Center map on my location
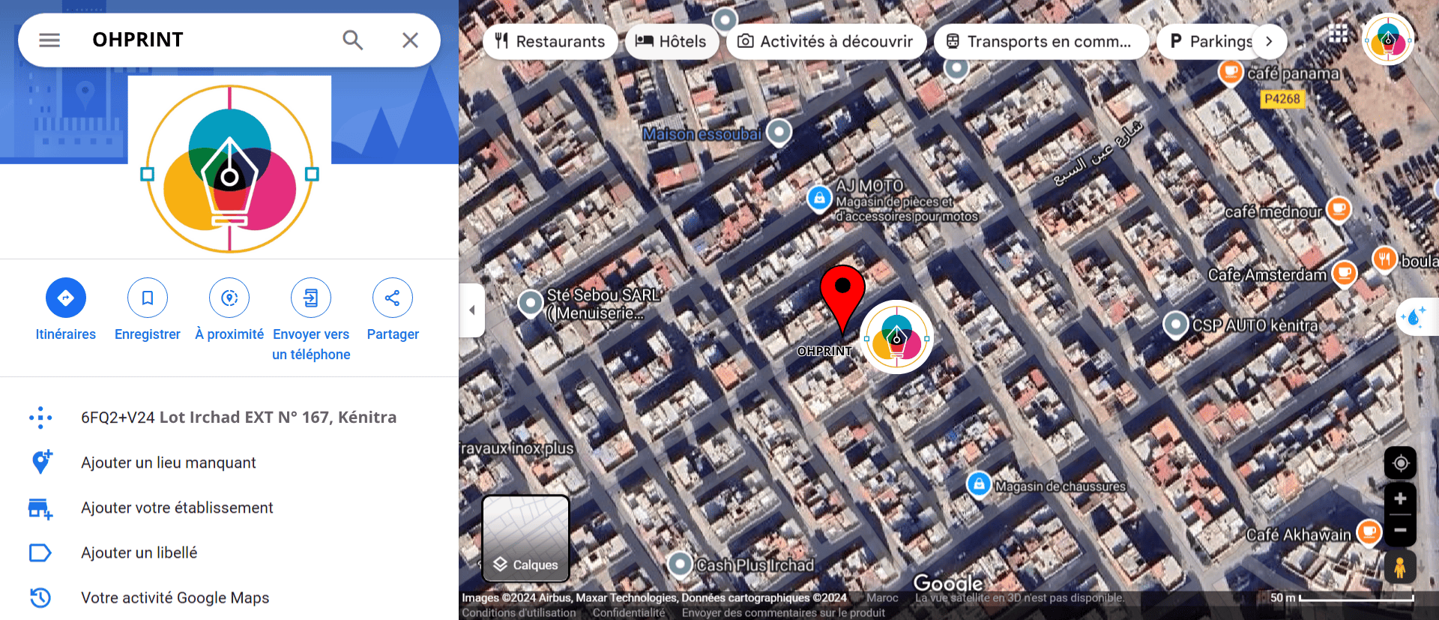1439x620 pixels. (x=1399, y=463)
